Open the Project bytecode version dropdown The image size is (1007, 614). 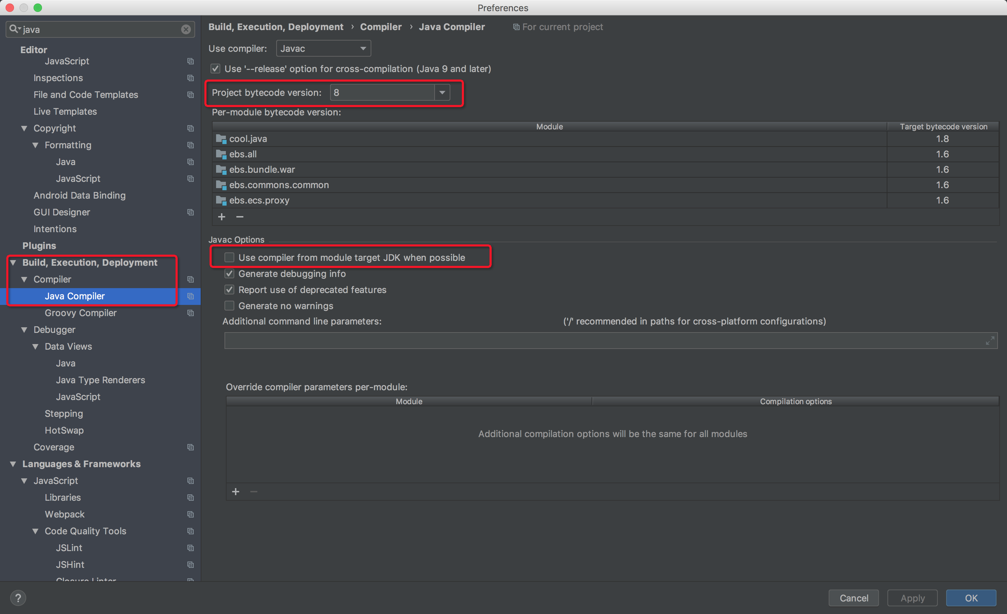[x=442, y=92]
